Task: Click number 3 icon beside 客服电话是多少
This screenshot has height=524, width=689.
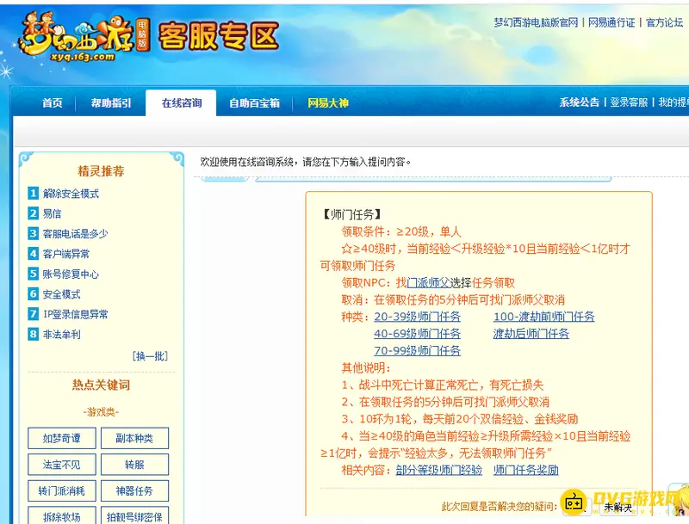Action: (x=34, y=233)
